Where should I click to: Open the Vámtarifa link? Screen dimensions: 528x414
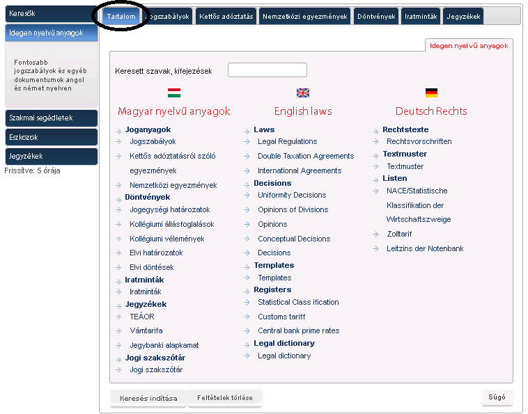[x=146, y=331]
